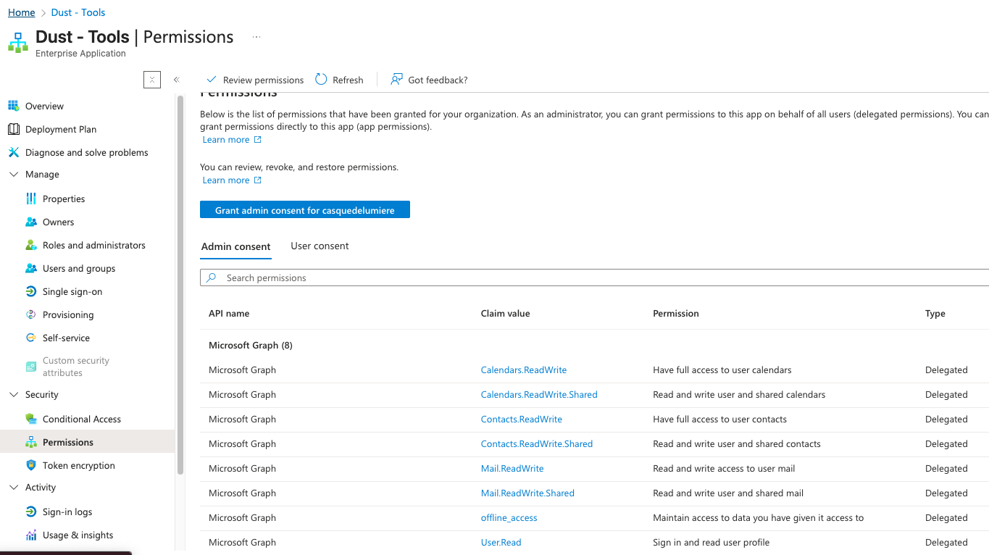Image resolution: width=989 pixels, height=555 pixels.
Task: Collapse the Manage section chevron
Action: (13, 174)
